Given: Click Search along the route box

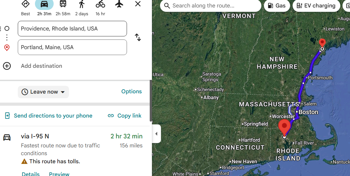Looking at the screenshot, I should 211,6.
